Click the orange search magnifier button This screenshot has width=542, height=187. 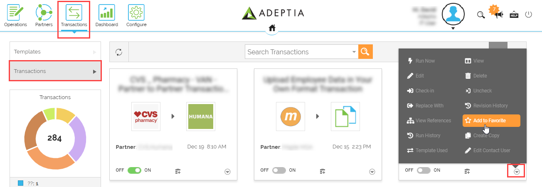pyautogui.click(x=365, y=52)
